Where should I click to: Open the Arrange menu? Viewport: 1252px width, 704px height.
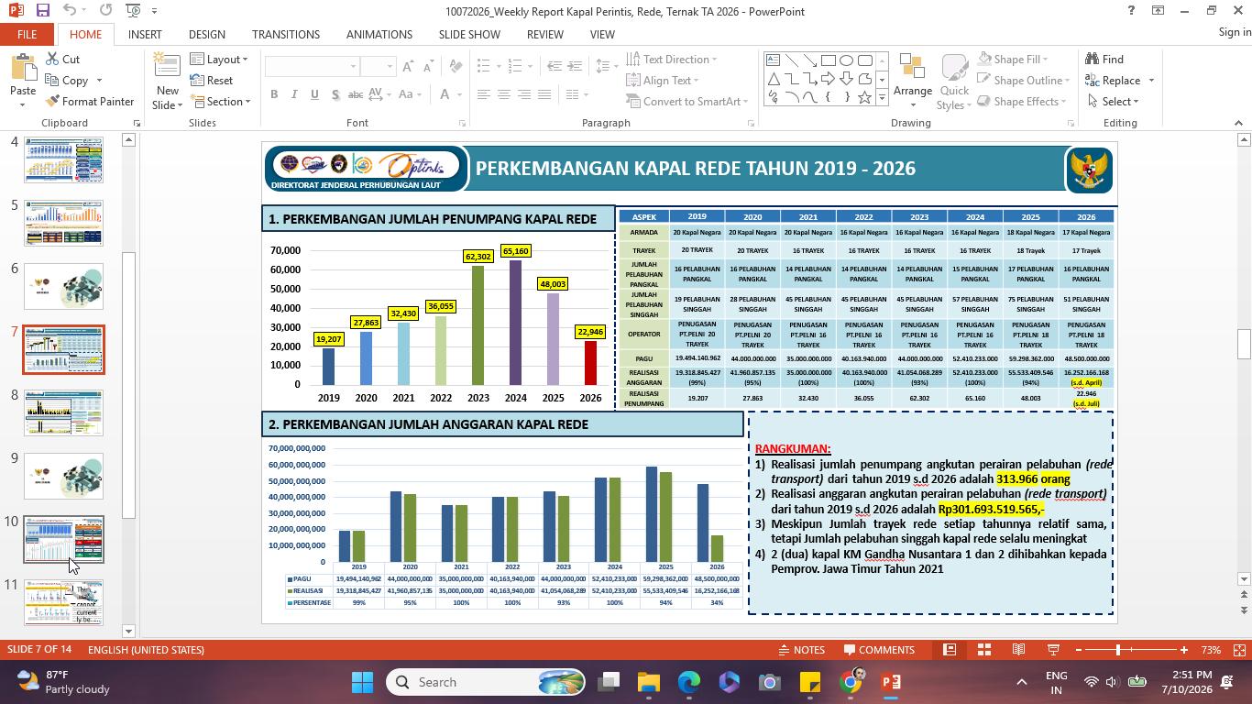(x=912, y=78)
